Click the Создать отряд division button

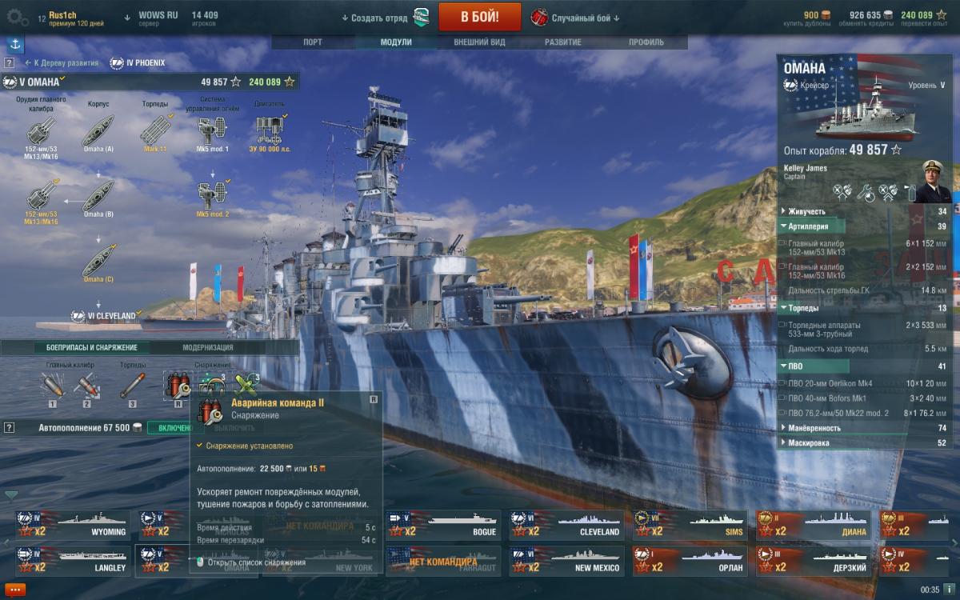click(386, 17)
